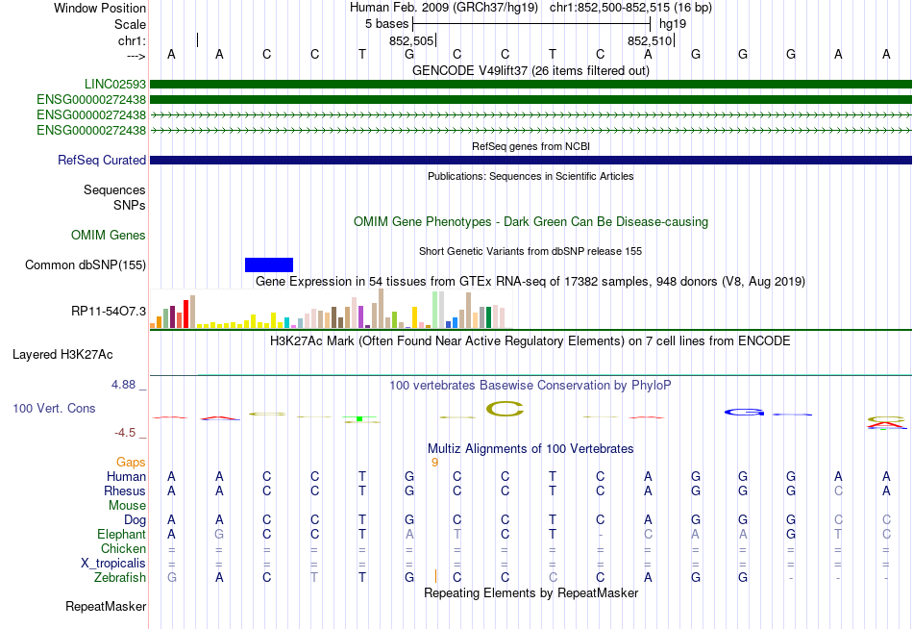Click the H3K27Ac Mark track title

tap(531, 341)
